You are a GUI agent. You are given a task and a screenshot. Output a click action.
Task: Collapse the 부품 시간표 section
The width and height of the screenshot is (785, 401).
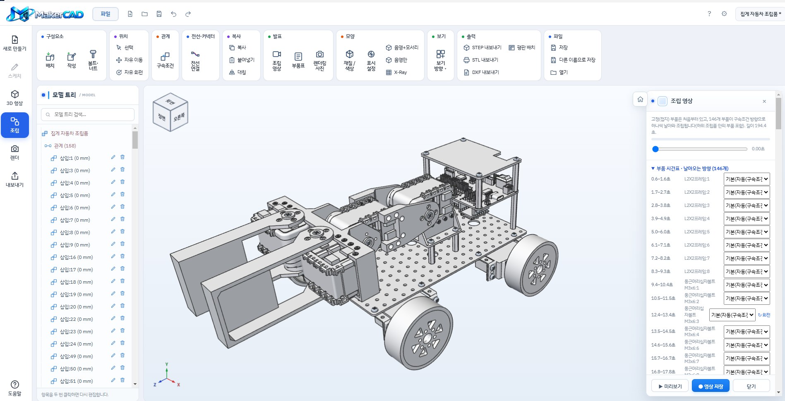pos(690,168)
